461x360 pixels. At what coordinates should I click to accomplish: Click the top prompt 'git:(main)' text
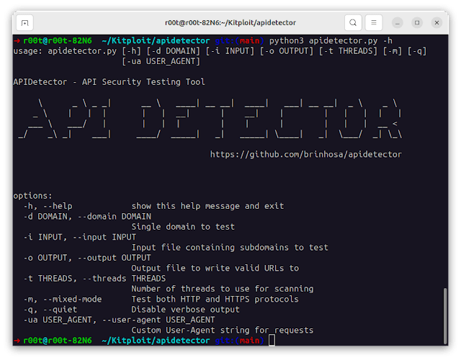coord(239,40)
